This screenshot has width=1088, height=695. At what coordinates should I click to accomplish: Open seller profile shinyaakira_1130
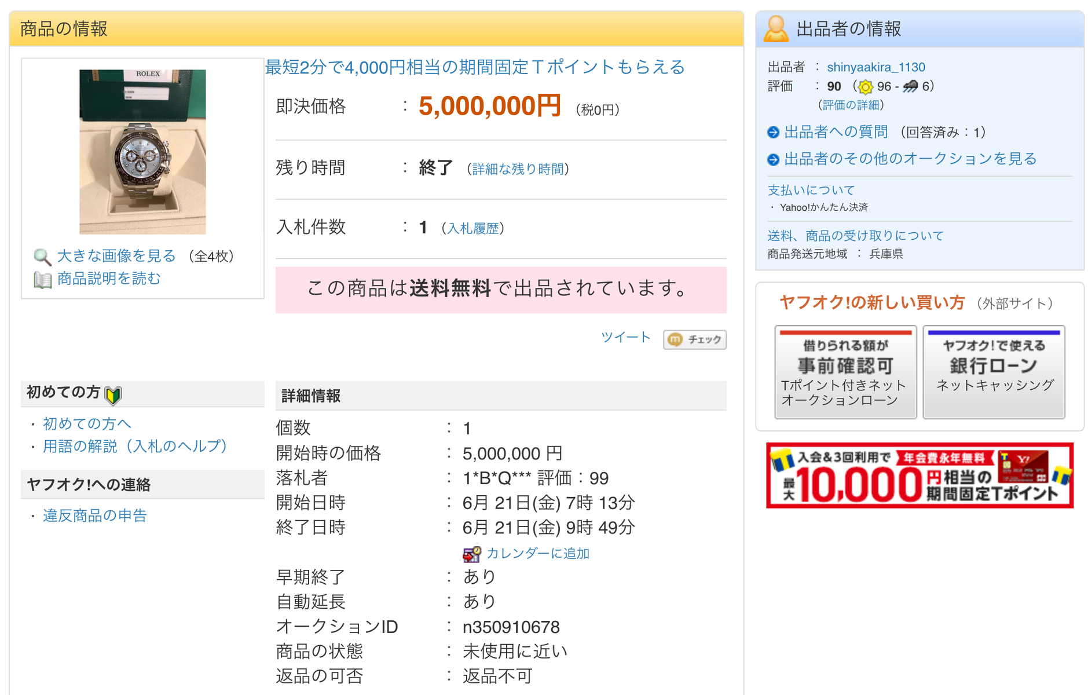876,67
